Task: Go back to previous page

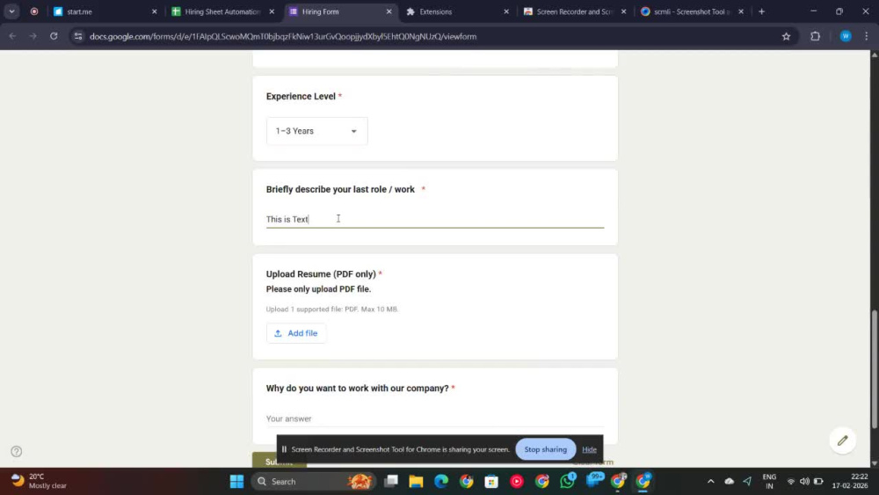Action: (x=12, y=36)
